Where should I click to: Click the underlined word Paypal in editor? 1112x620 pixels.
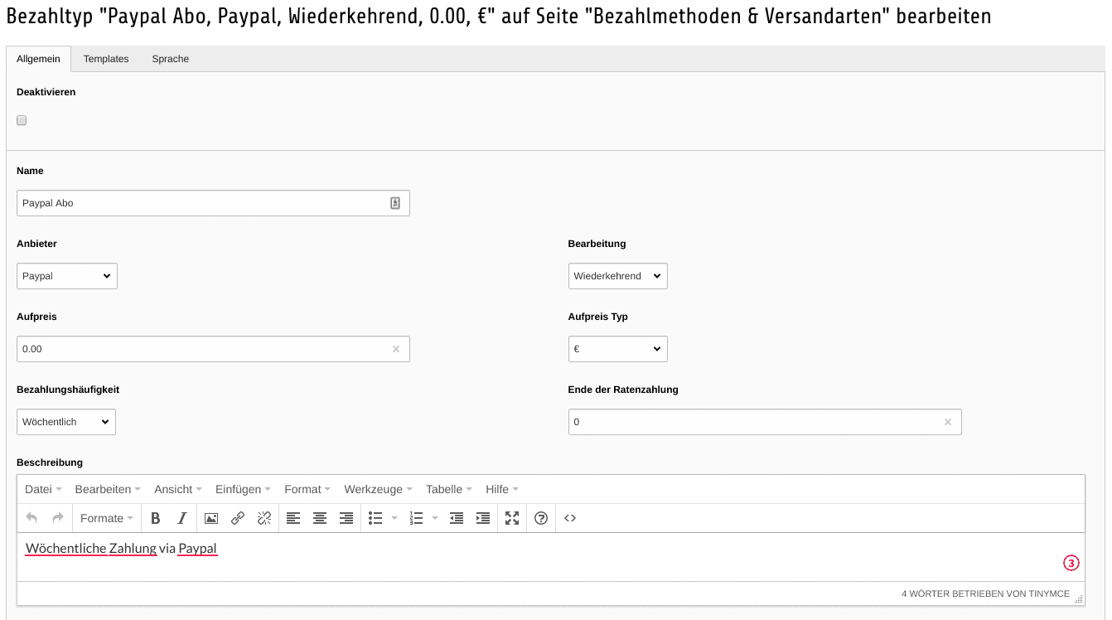197,549
